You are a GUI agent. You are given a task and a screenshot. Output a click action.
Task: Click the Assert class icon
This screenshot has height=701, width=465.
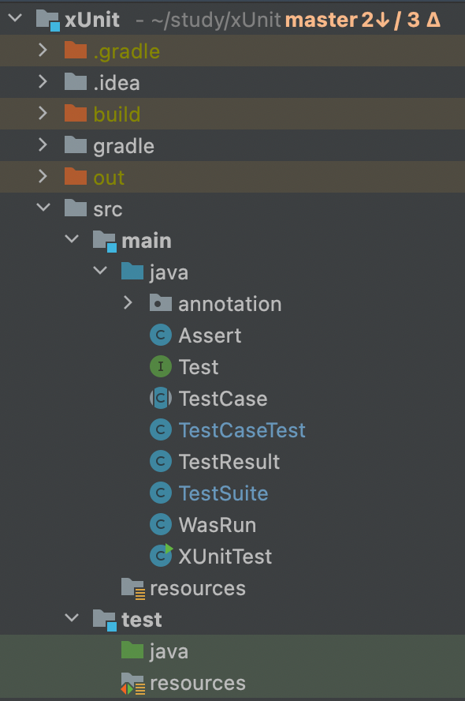click(161, 336)
